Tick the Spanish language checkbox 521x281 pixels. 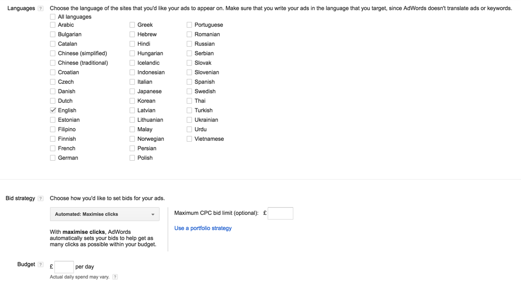190,82
